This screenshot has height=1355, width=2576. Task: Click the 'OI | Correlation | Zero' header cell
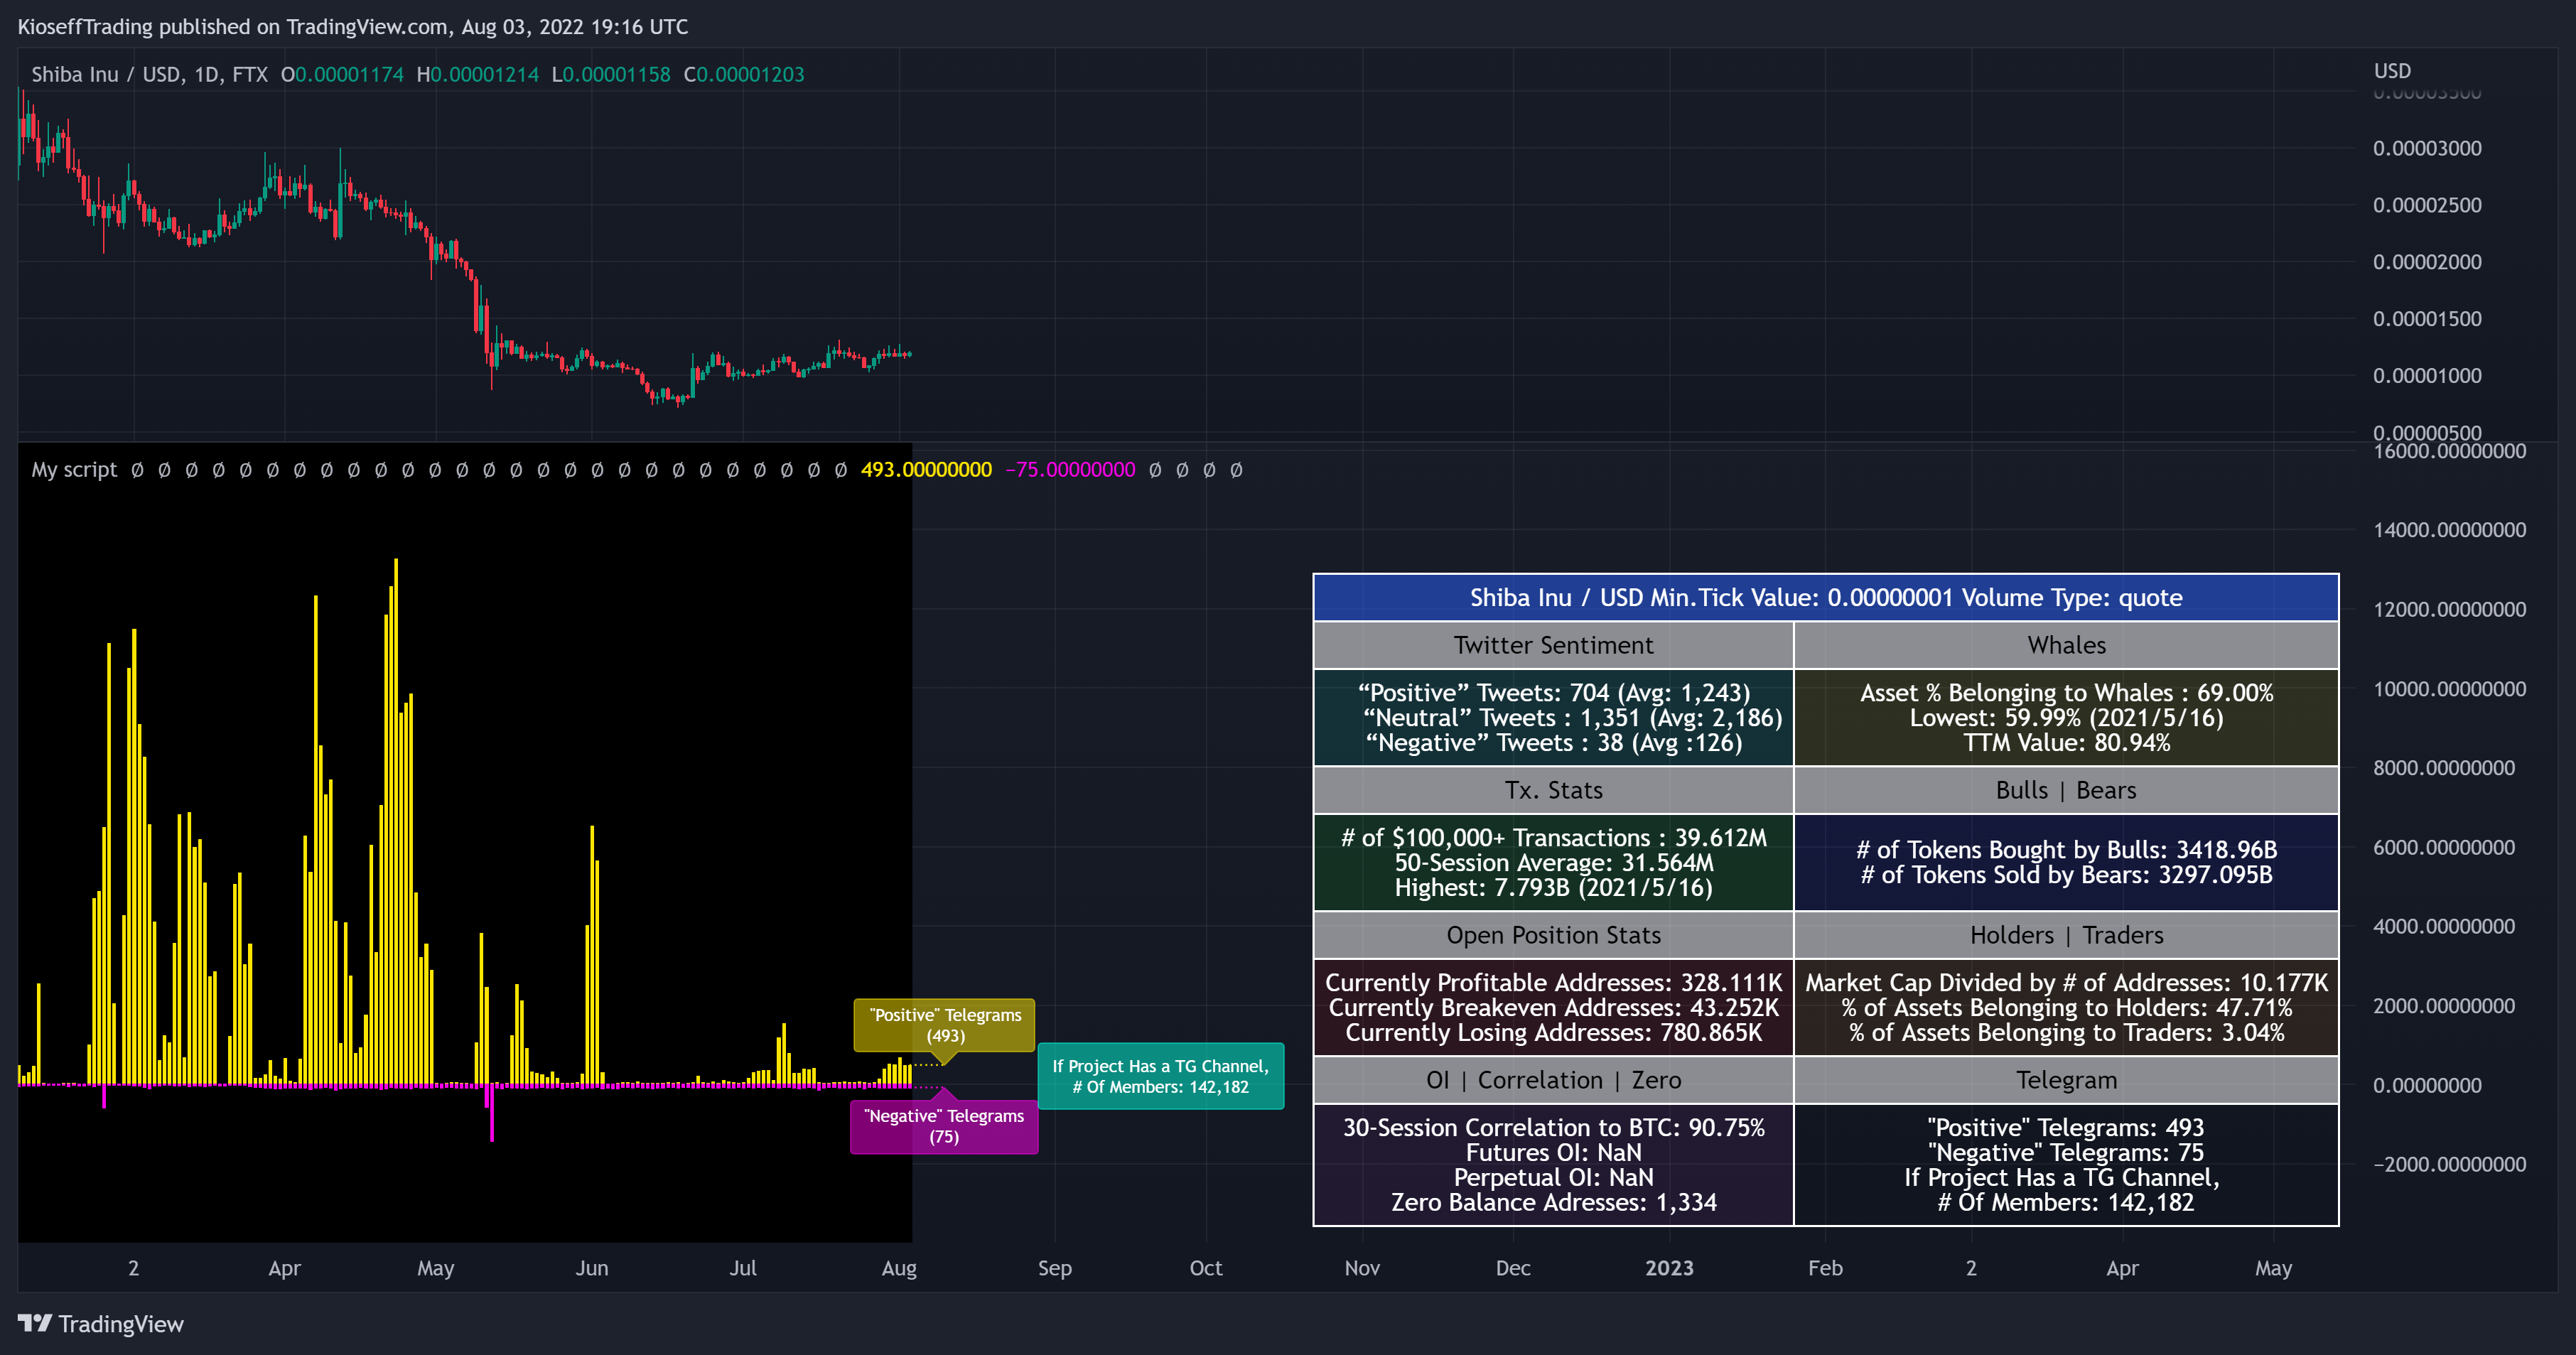click(1553, 1080)
